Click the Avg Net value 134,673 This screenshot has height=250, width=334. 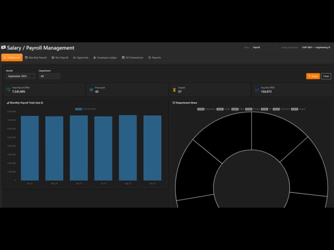click(266, 92)
